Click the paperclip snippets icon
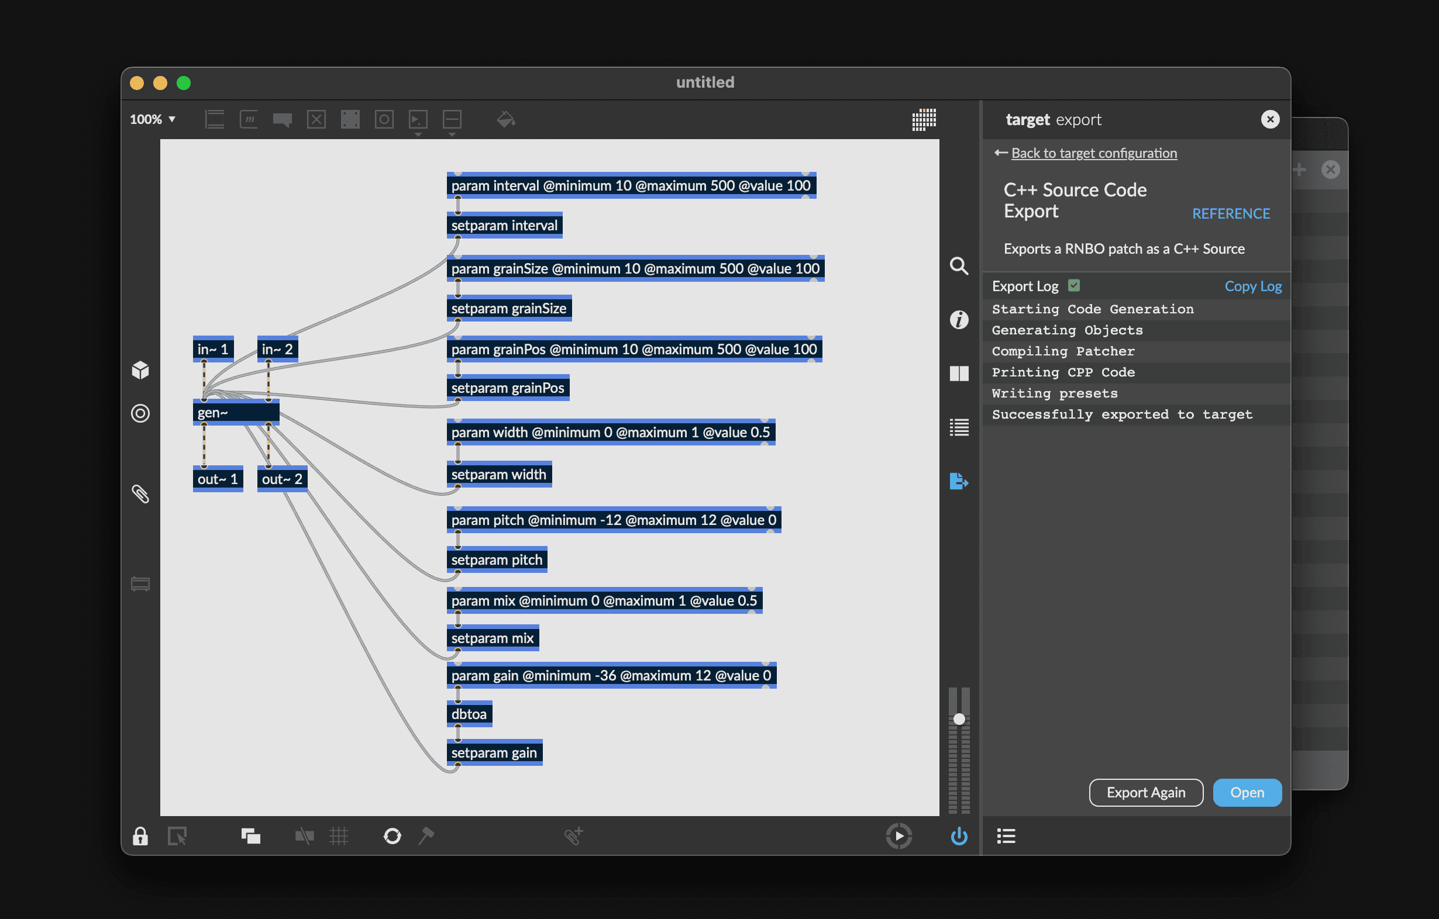The height and width of the screenshot is (919, 1439). (x=140, y=494)
